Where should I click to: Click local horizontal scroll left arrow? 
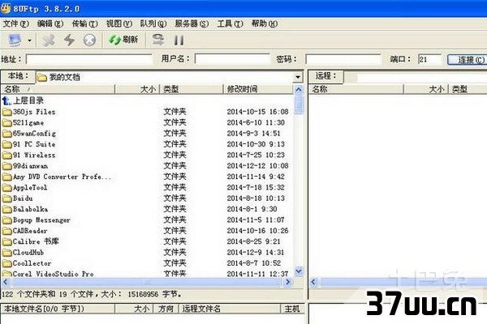(x=6, y=282)
